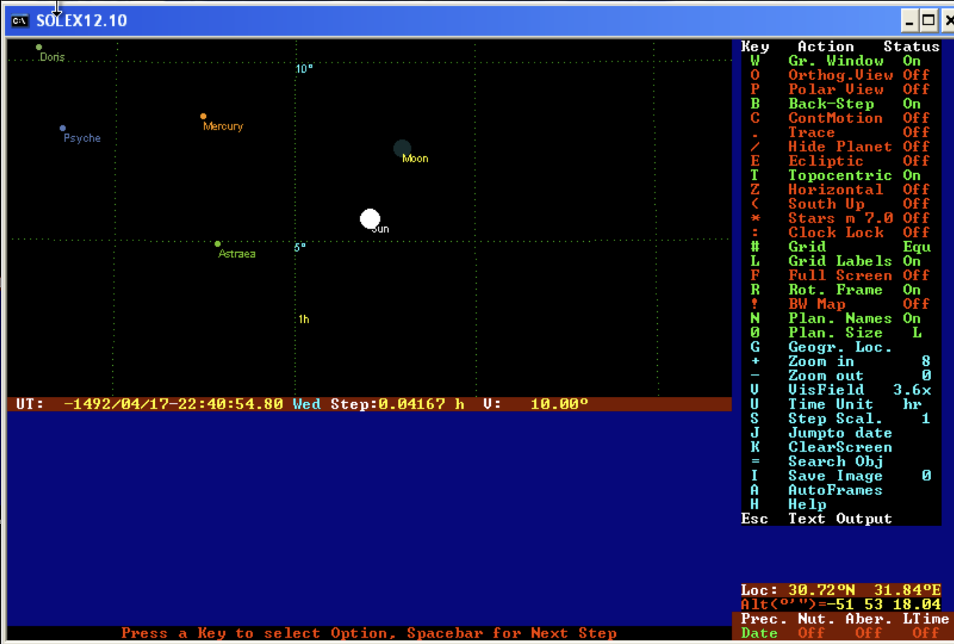
Task: Click Plan. Names action
Action: click(840, 318)
